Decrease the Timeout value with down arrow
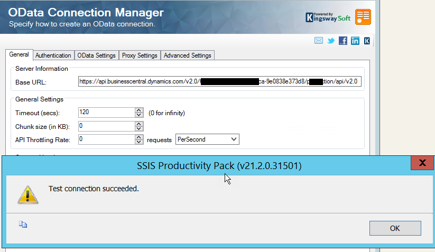The width and height of the screenshot is (435, 252). (139, 115)
